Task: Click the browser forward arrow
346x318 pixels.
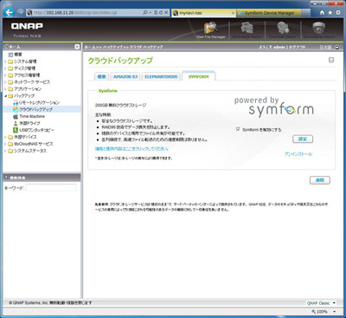Action: [20, 12]
